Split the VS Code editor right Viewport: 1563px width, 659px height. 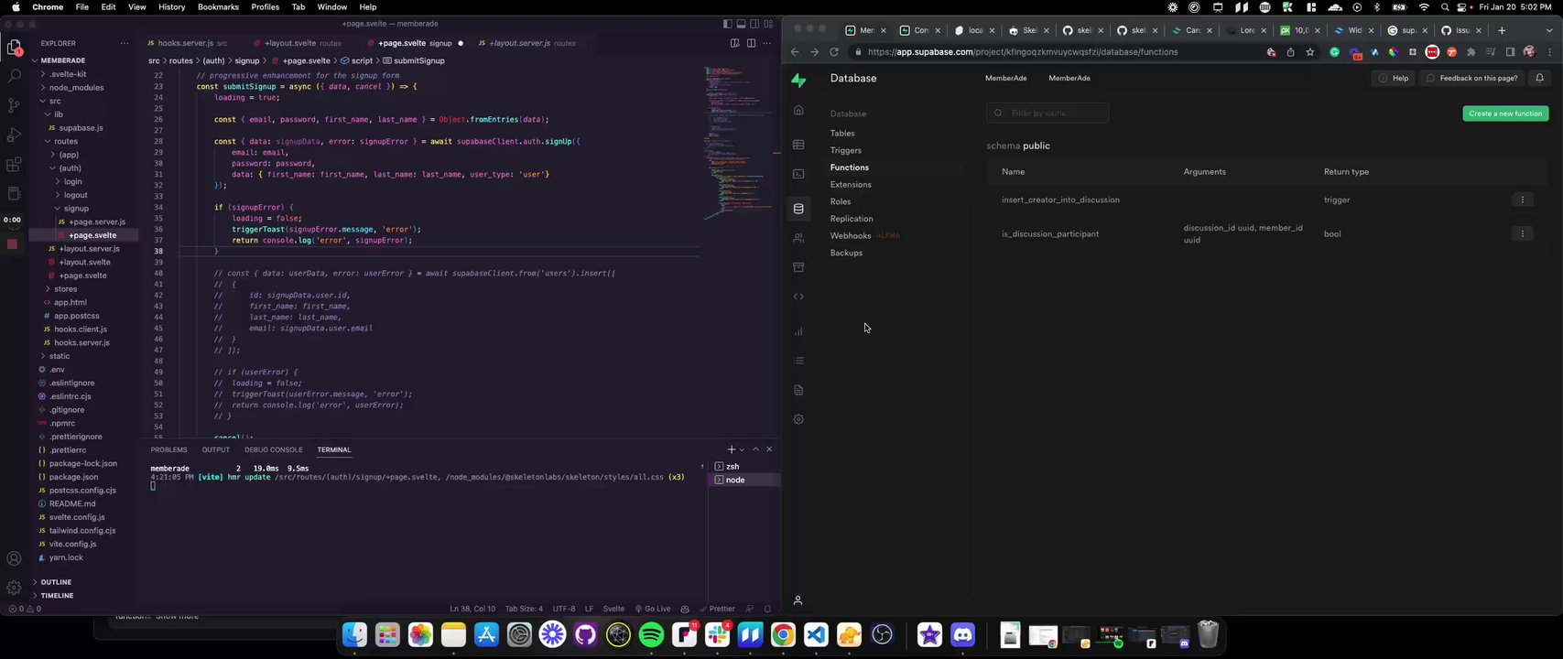(751, 43)
